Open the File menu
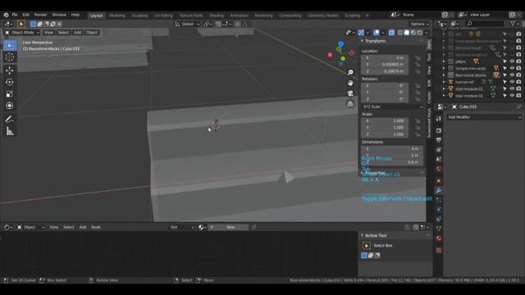The height and width of the screenshot is (295, 525). [15, 15]
